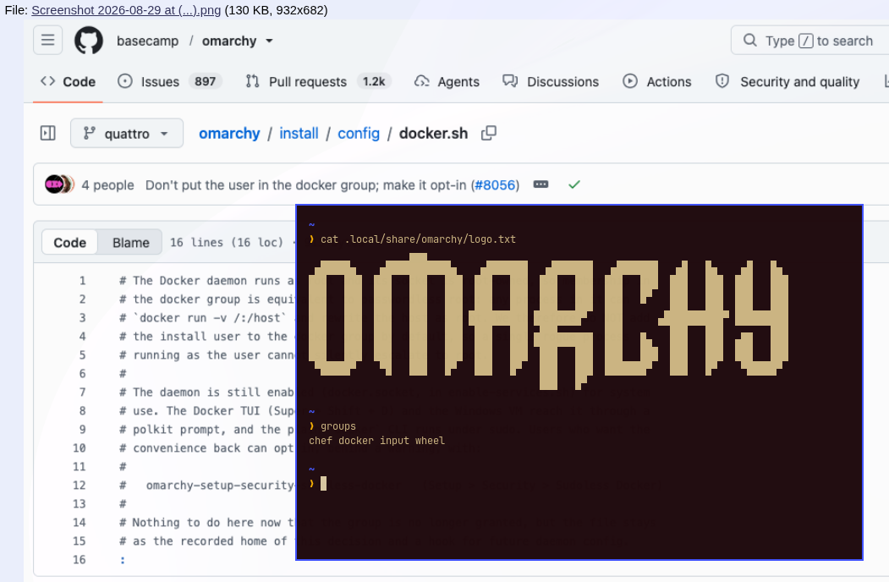Show the 4 people contributors
This screenshot has height=582, width=889.
point(107,185)
